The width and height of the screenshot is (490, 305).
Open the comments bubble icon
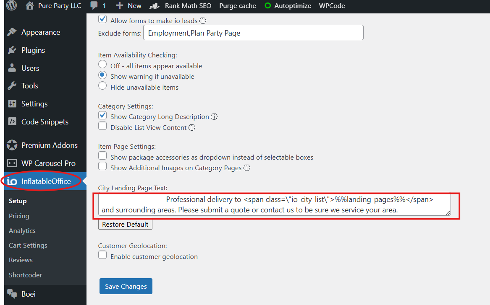click(94, 6)
